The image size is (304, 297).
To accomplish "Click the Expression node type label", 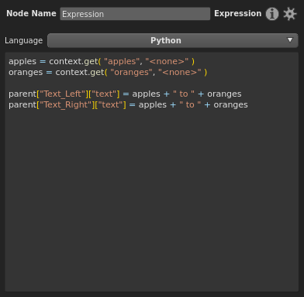I will 237,13.
